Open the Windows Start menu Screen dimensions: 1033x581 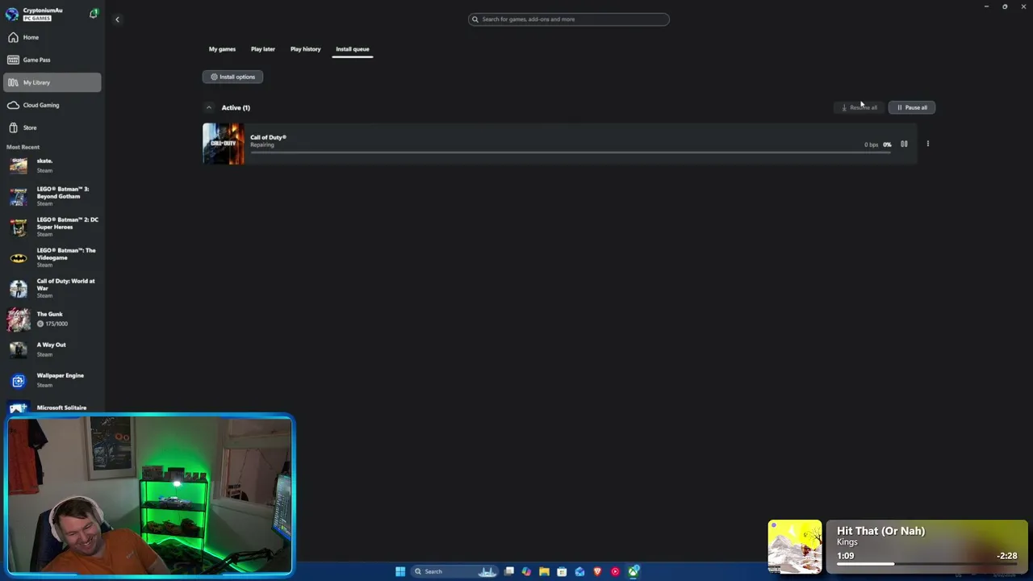click(x=399, y=571)
